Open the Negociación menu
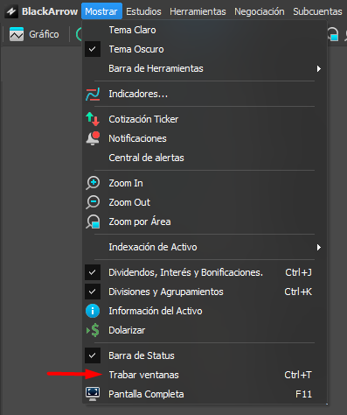Image resolution: width=347 pixels, height=415 pixels. pos(260,11)
